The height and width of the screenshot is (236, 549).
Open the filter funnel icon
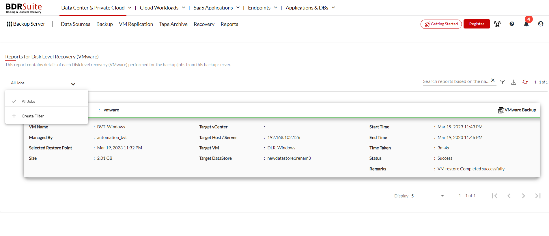click(502, 82)
